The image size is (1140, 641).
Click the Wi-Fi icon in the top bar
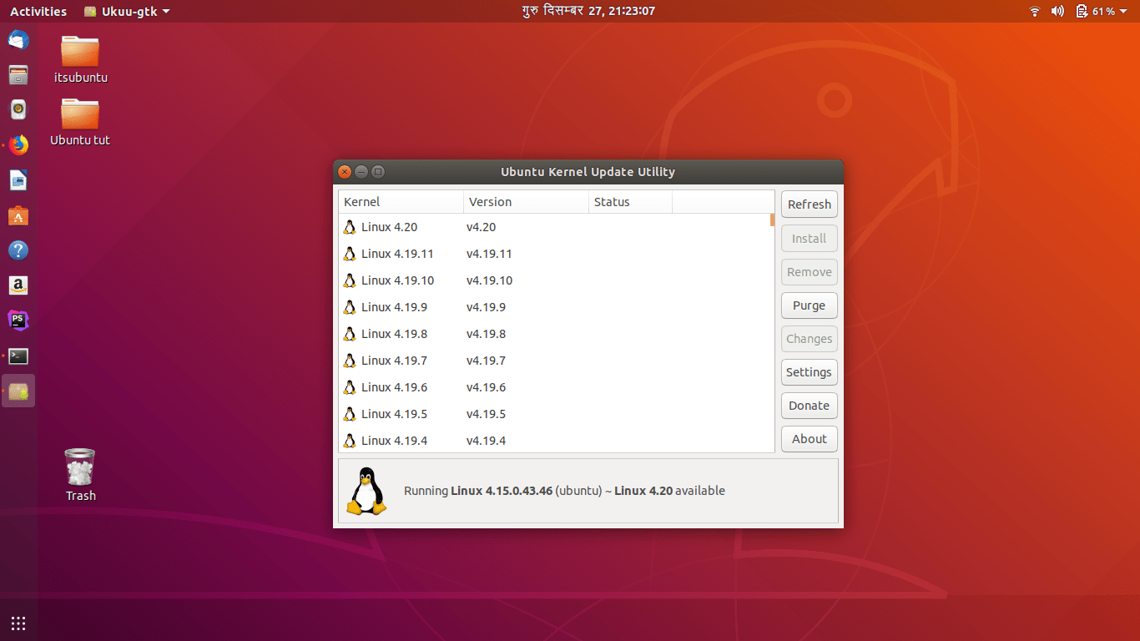(1034, 11)
